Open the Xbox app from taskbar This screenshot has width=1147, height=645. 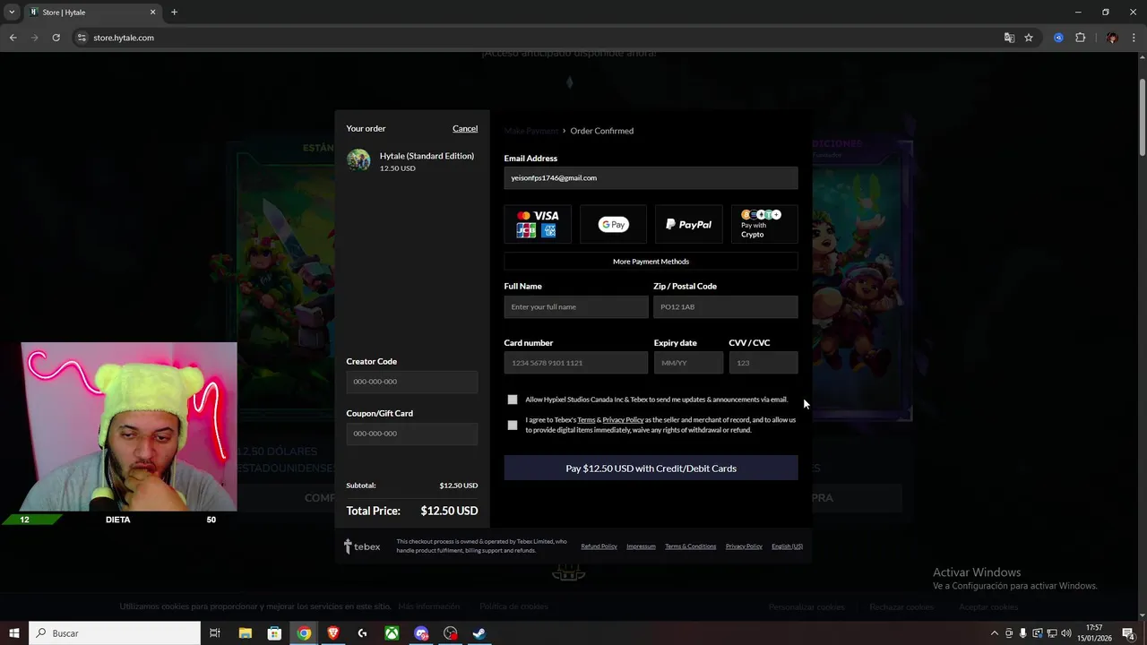[392, 633]
